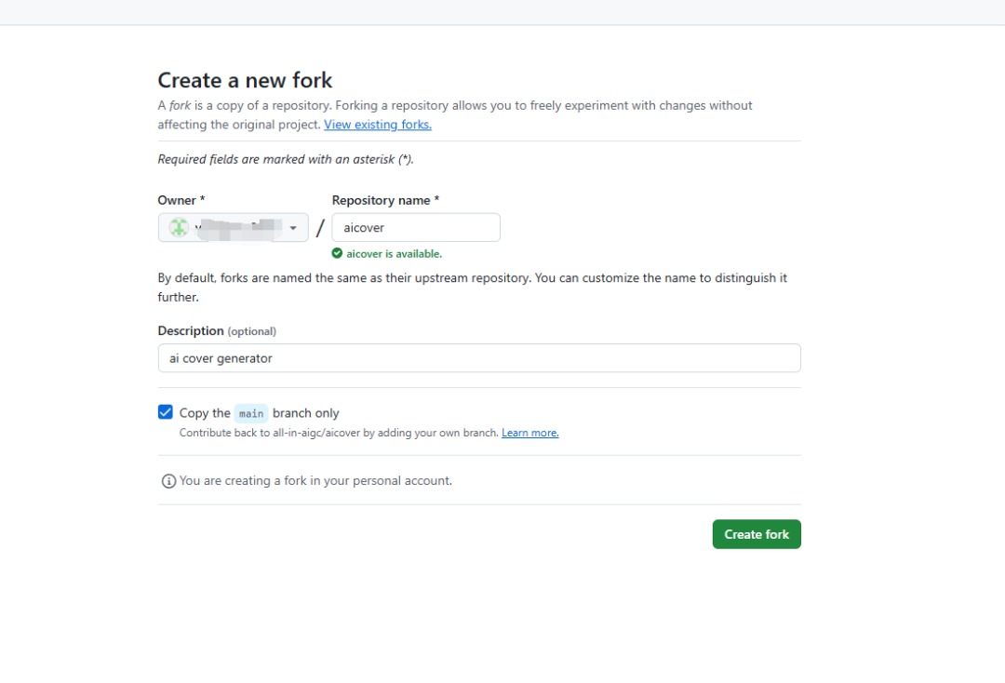Click the "Repository name *" label
1005x683 pixels.
point(385,200)
